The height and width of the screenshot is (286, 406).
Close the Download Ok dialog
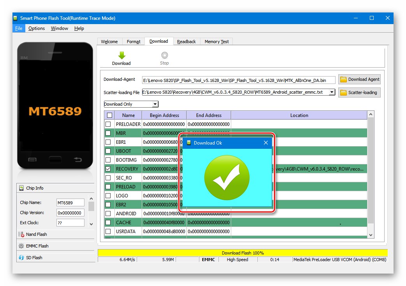(x=266, y=143)
